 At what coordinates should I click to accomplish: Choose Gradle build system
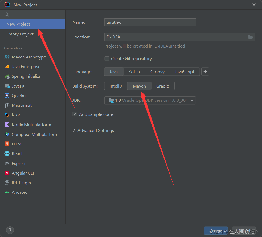[x=163, y=86]
